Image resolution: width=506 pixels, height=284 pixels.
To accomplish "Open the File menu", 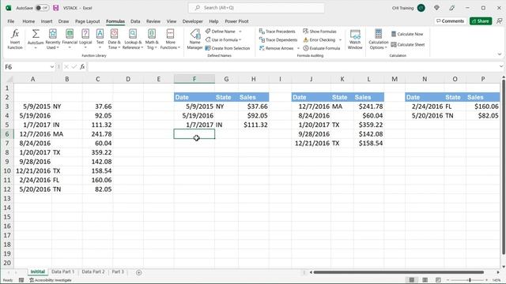I will pyautogui.click(x=10, y=21).
